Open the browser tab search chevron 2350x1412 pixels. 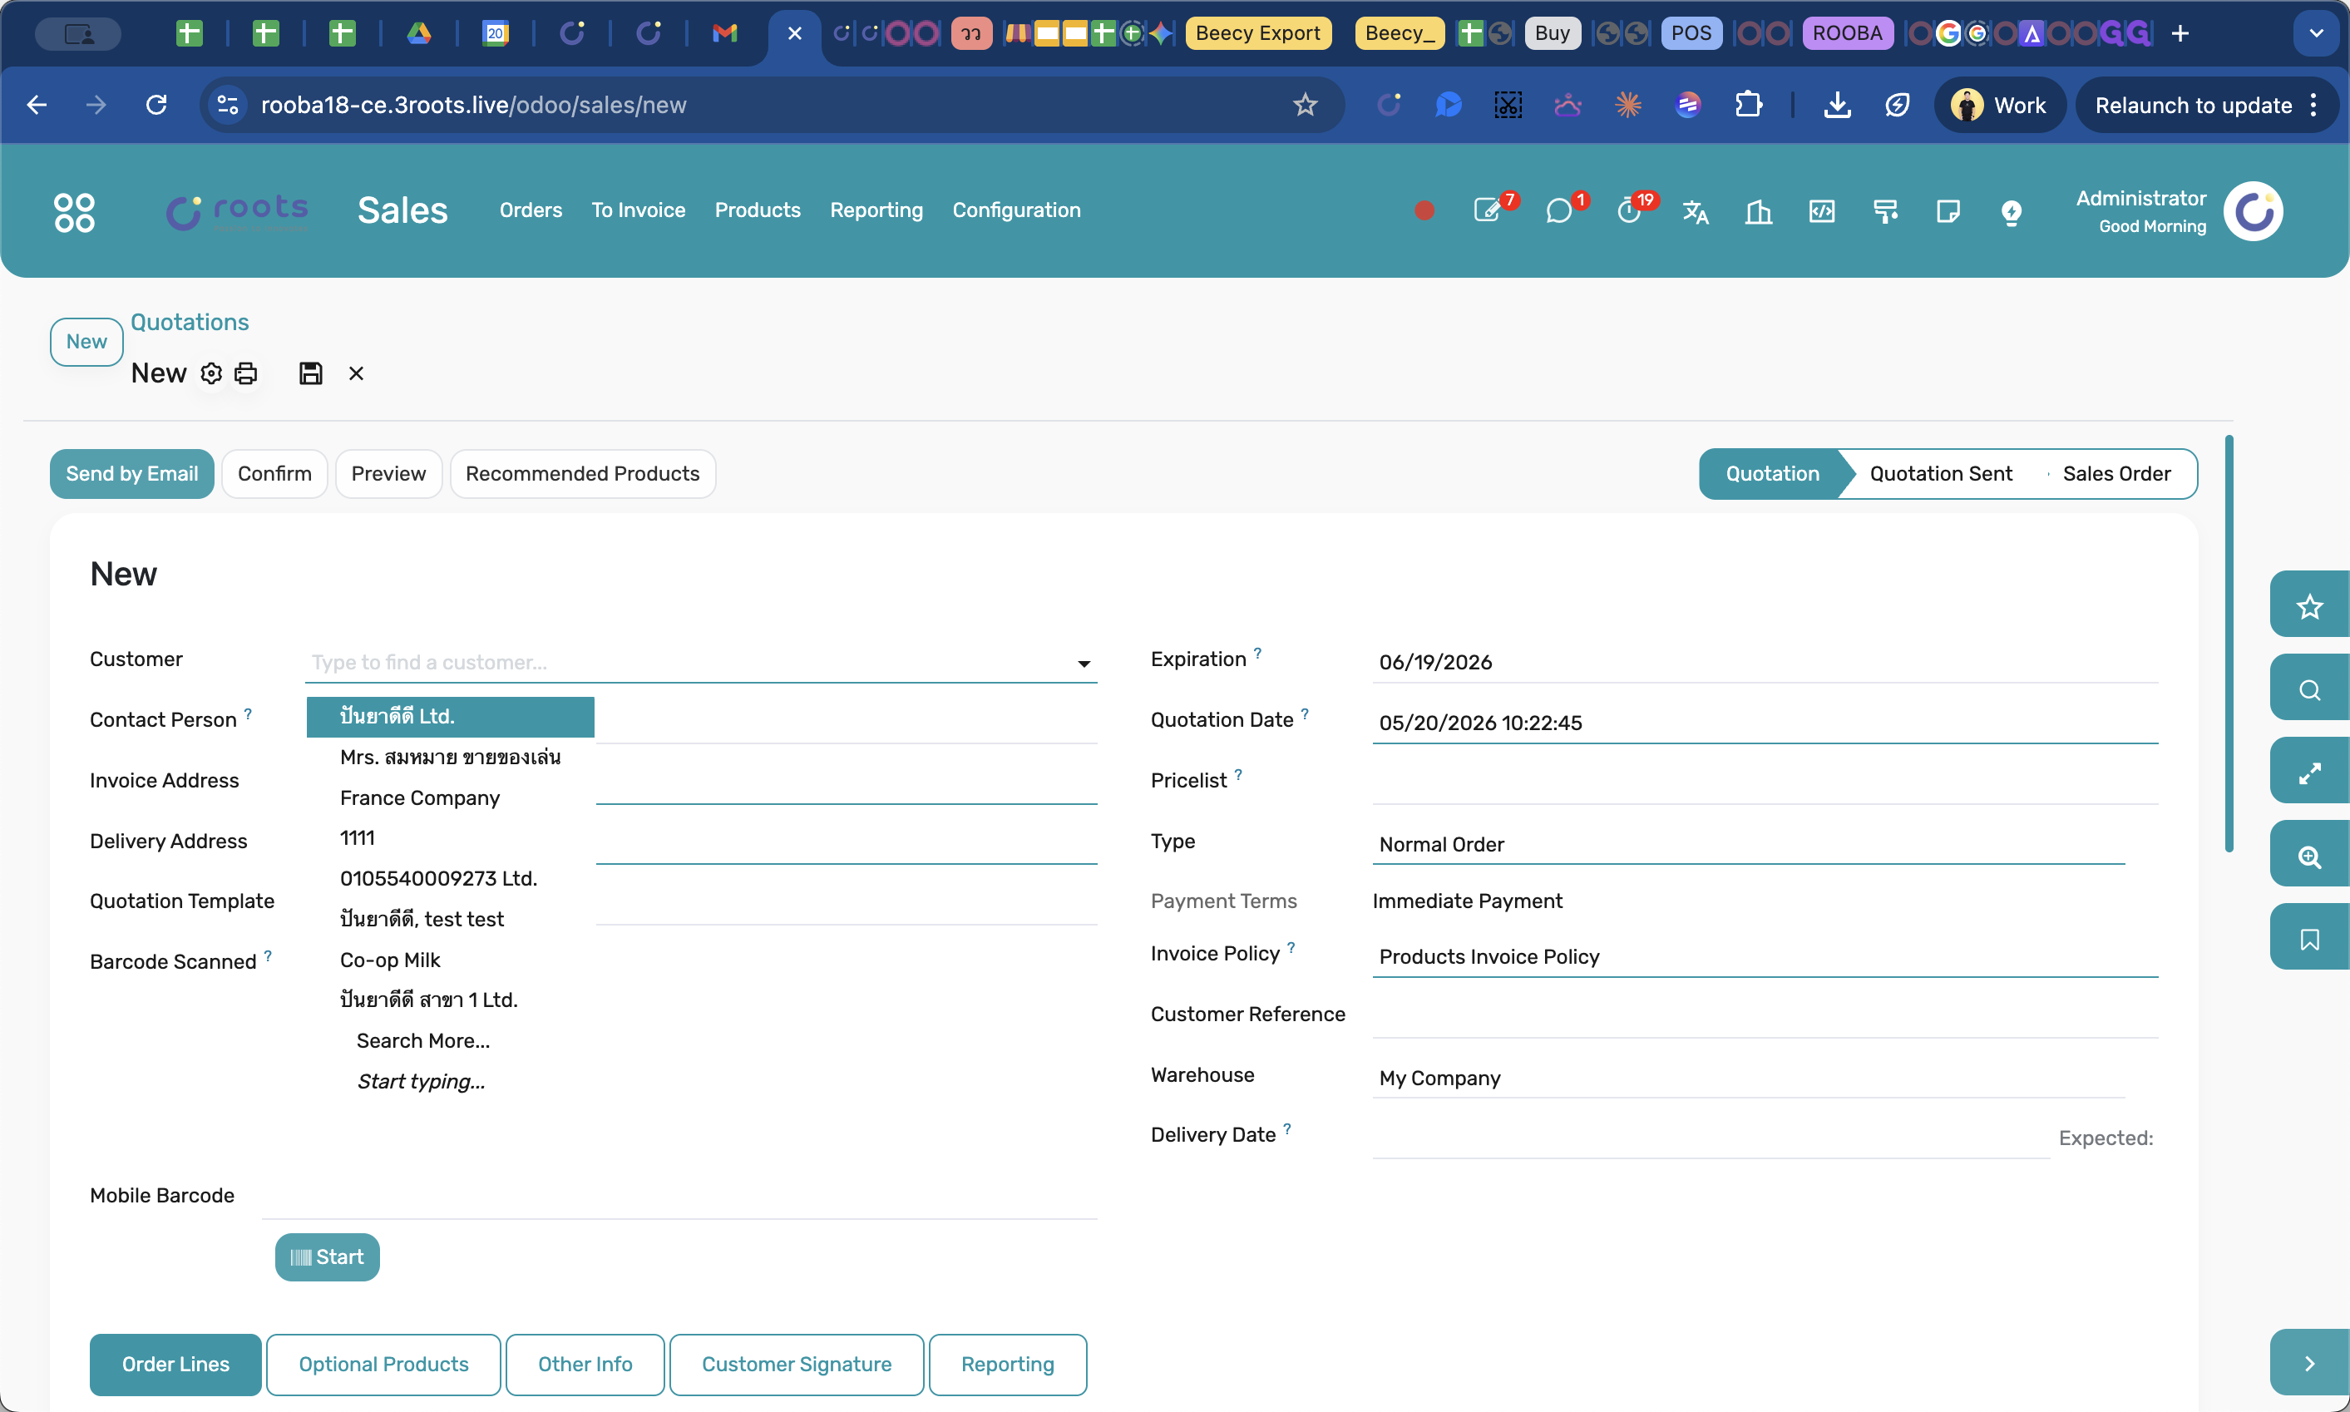pyautogui.click(x=2316, y=33)
